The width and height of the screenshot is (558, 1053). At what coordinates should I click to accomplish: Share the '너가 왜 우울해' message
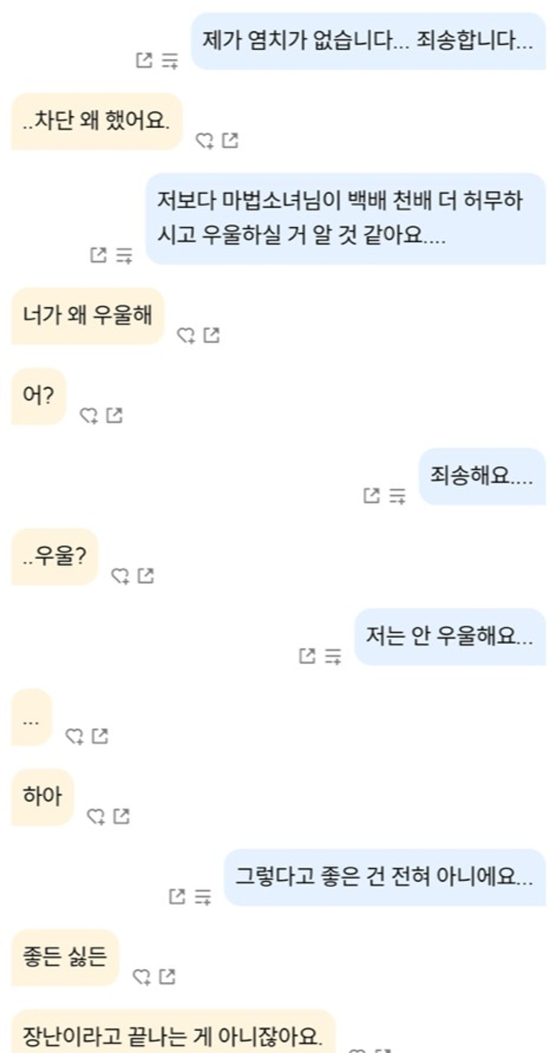coord(212,335)
